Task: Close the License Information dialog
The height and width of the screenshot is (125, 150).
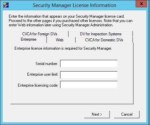Action: tap(141, 4)
